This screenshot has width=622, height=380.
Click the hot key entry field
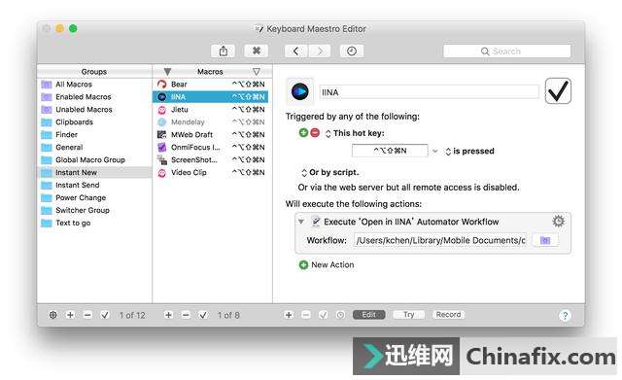390,151
